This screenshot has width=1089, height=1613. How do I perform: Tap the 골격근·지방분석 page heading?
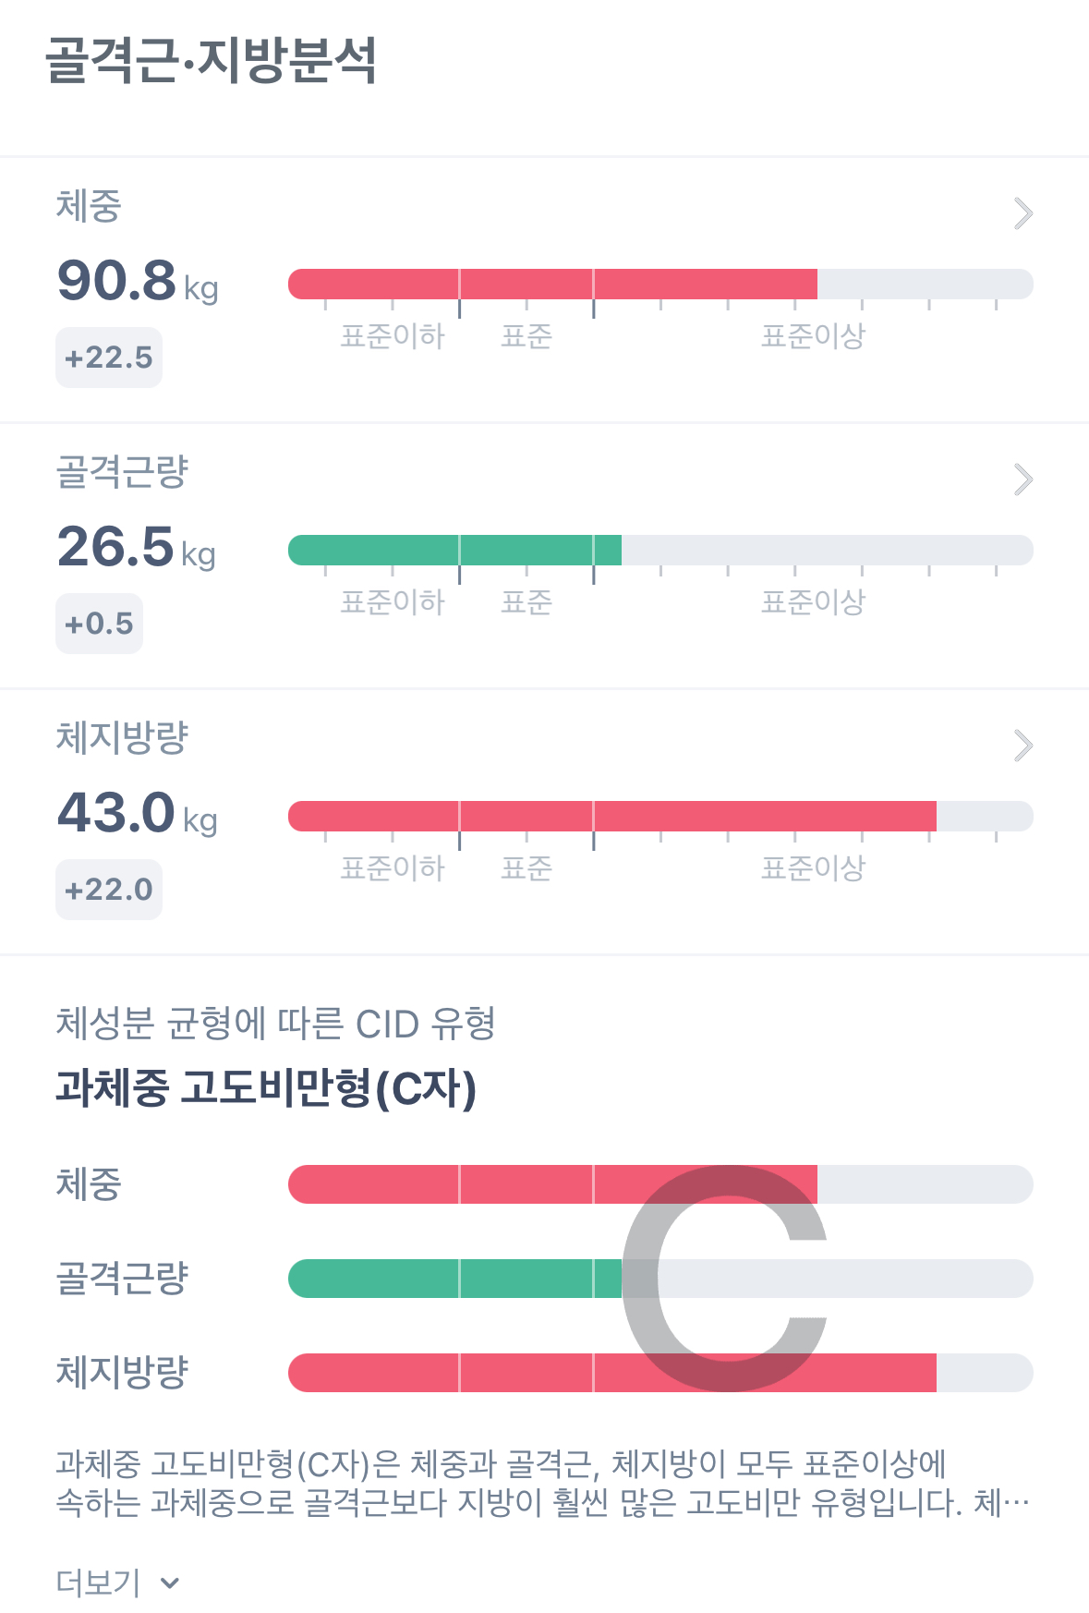click(212, 61)
